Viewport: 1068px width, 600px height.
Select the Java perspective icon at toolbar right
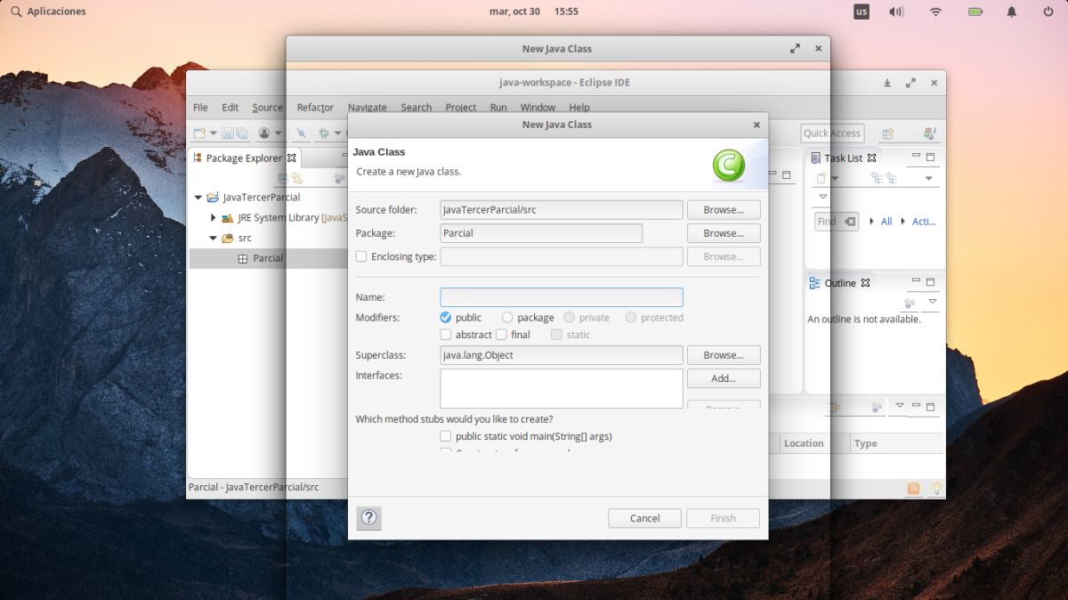[x=930, y=134]
